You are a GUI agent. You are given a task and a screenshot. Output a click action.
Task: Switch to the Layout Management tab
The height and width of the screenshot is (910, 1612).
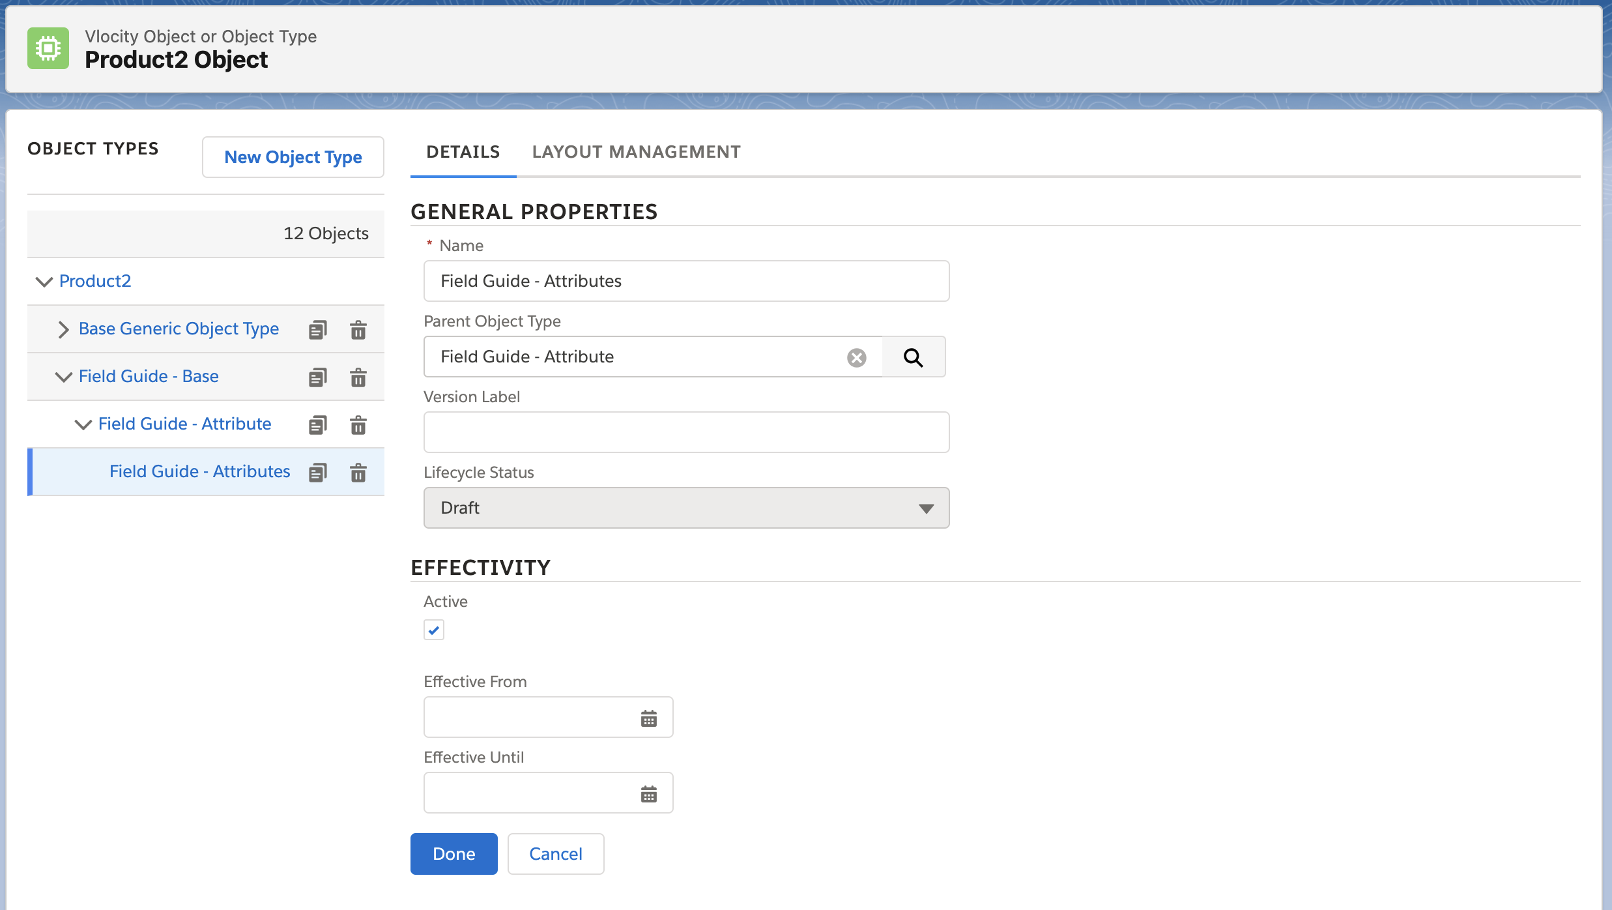tap(637, 152)
